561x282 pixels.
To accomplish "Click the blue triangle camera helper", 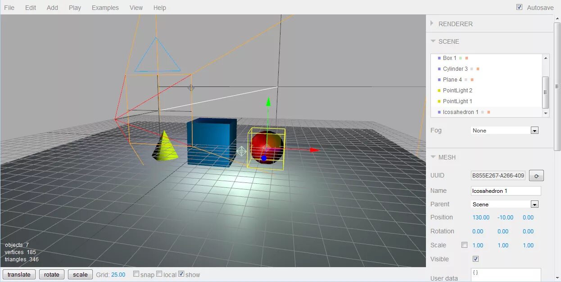I will (x=157, y=55).
